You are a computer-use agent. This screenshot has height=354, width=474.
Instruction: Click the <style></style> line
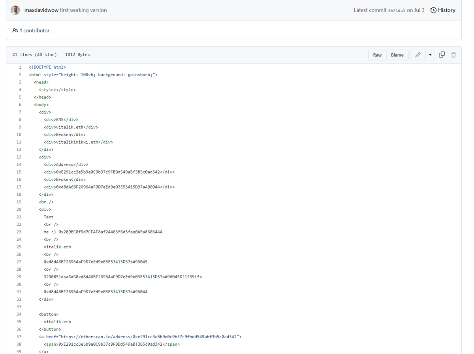(x=57, y=90)
